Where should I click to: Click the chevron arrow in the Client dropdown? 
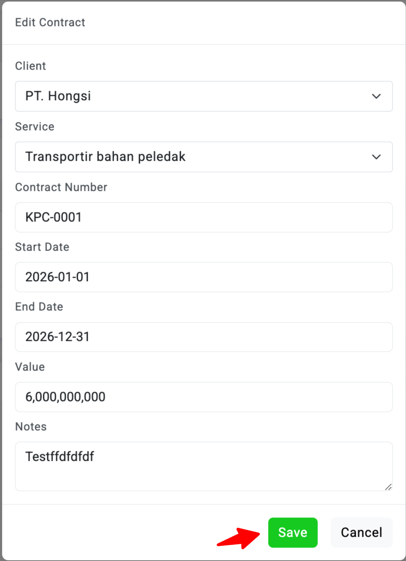pyautogui.click(x=376, y=96)
